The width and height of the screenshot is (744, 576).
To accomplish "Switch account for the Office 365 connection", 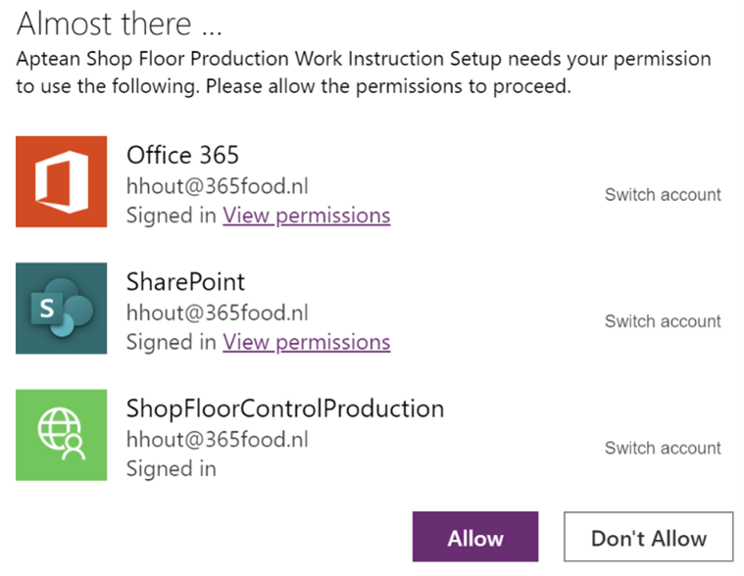I will pyautogui.click(x=663, y=195).
